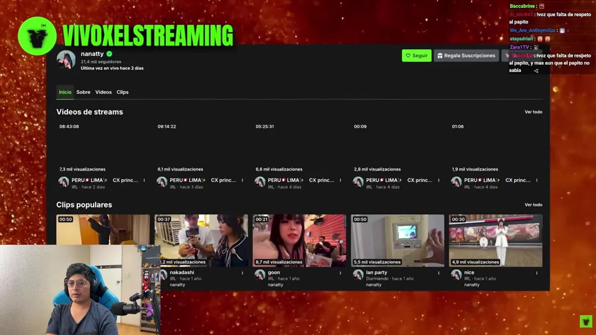Click the Durmiendo category under lan party
Viewport: 596px width, 335px height.
click(x=378, y=279)
